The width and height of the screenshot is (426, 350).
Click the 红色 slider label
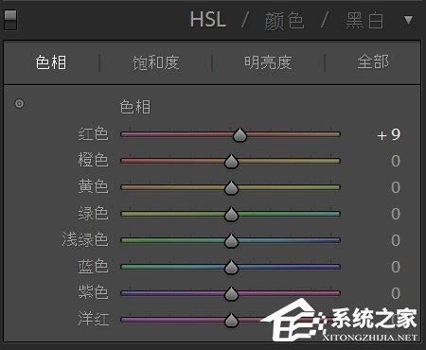click(94, 133)
